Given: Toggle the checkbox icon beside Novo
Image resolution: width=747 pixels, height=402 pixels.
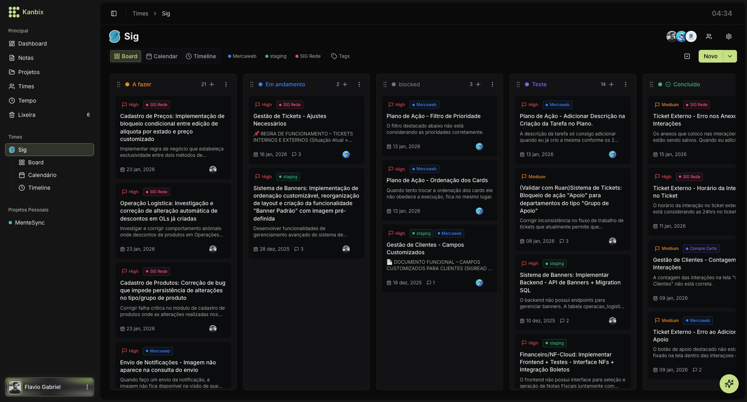Looking at the screenshot, I should click(x=687, y=56).
